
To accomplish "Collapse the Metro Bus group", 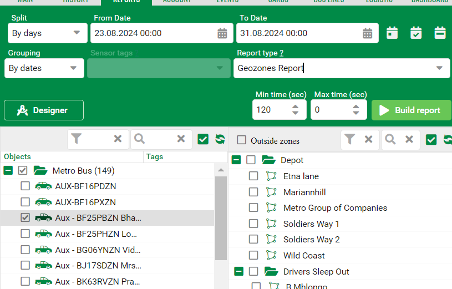I will click(x=8, y=171).
